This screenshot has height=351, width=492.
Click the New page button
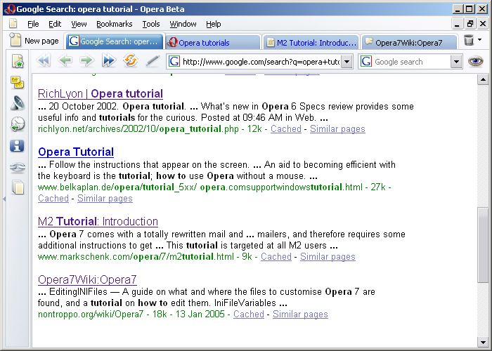[x=34, y=41]
